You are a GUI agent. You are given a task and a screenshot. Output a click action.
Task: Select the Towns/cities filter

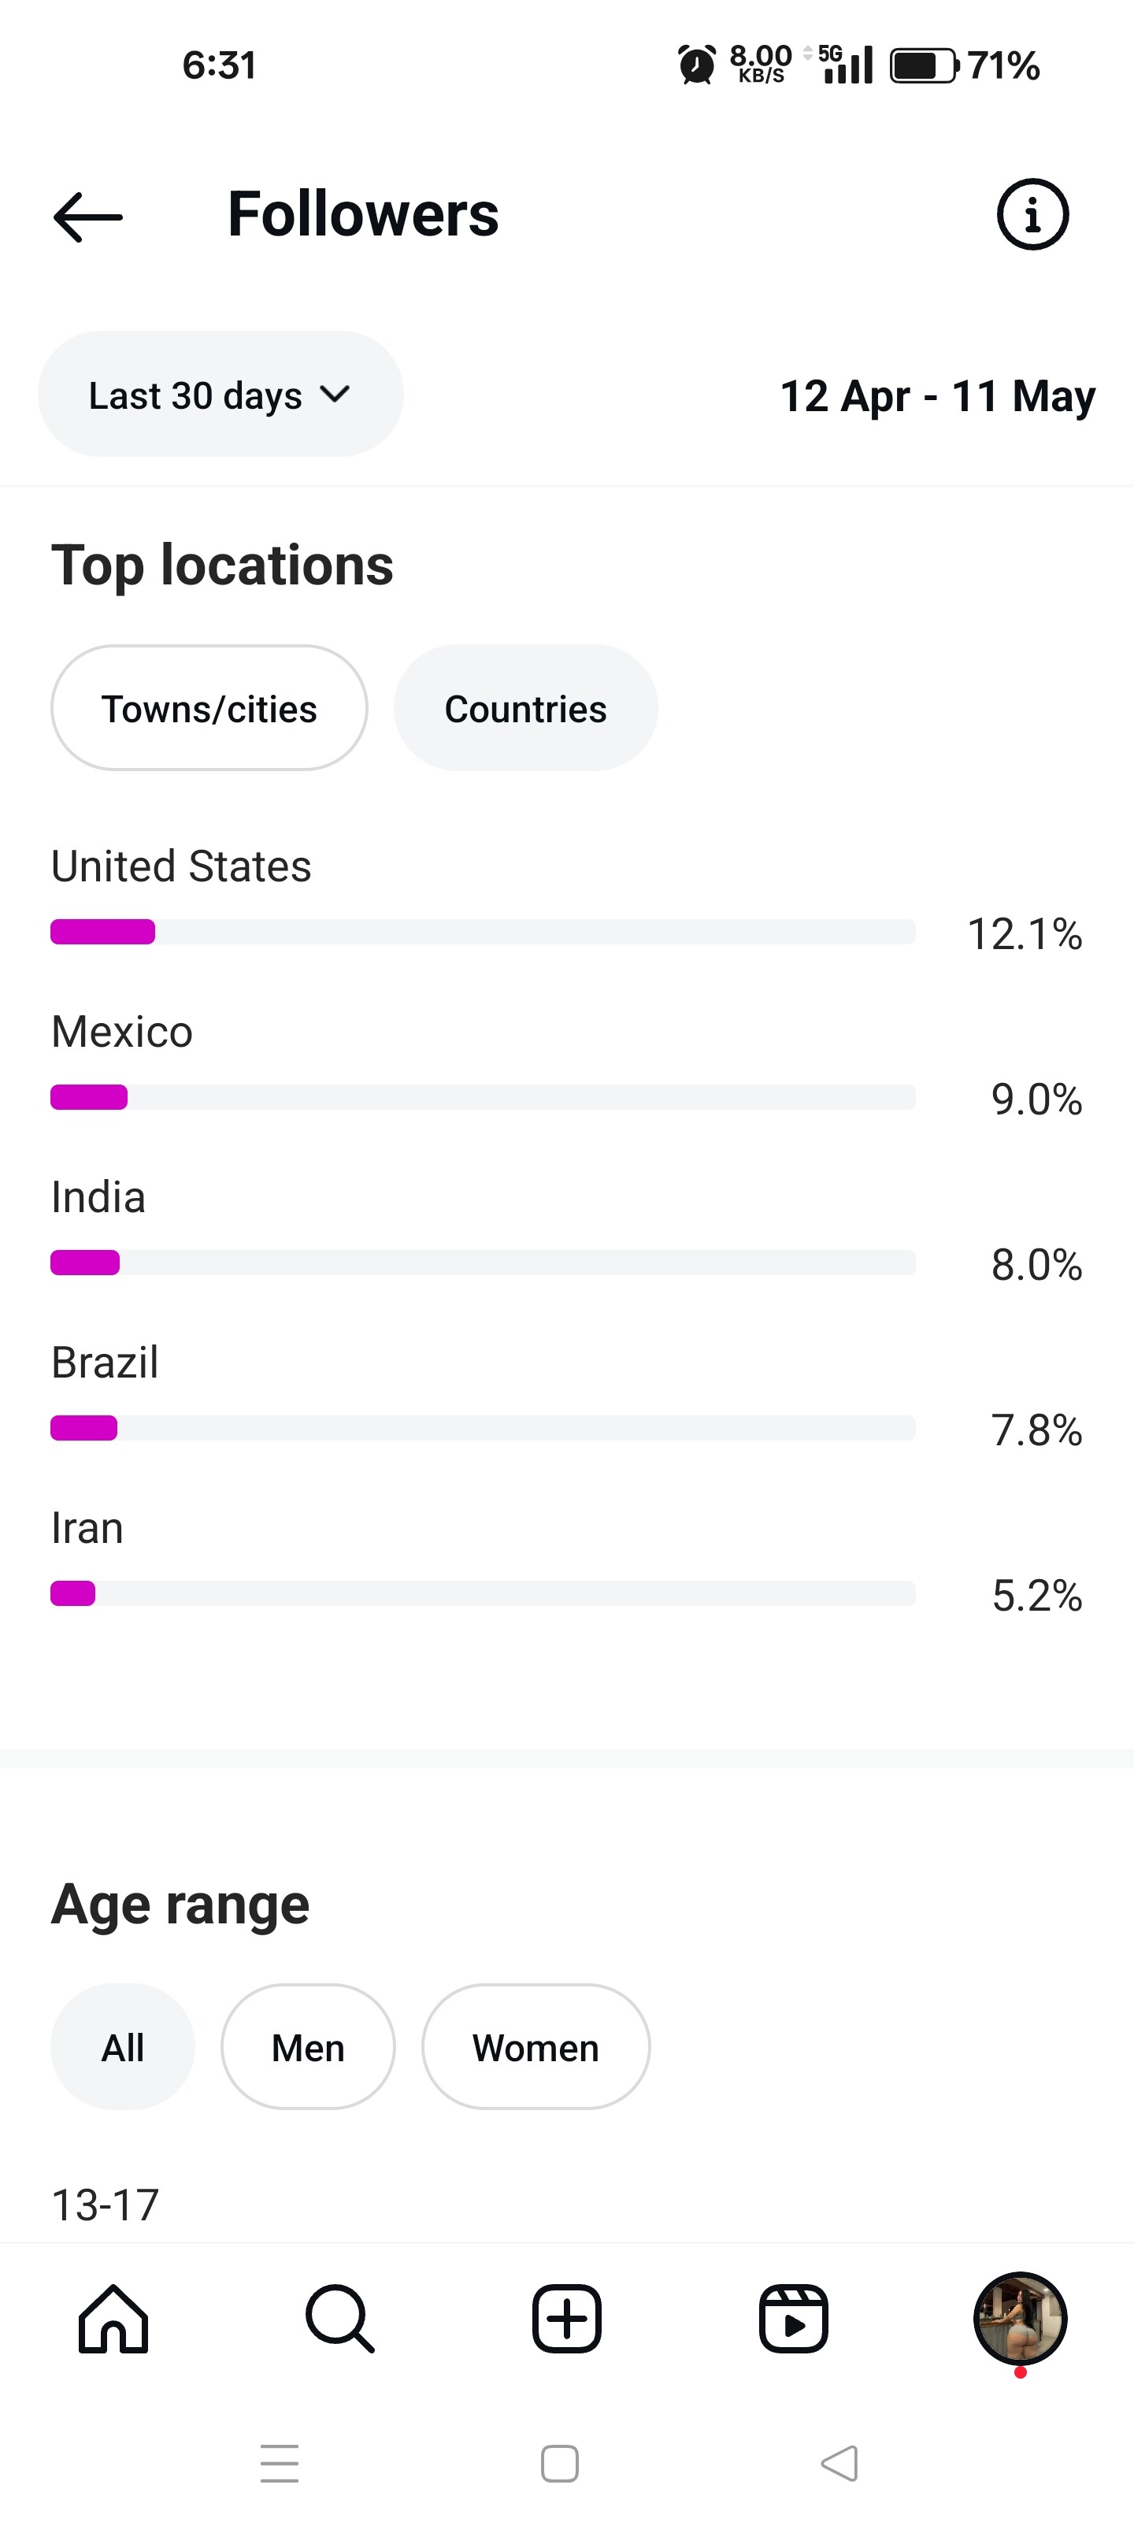tap(209, 708)
